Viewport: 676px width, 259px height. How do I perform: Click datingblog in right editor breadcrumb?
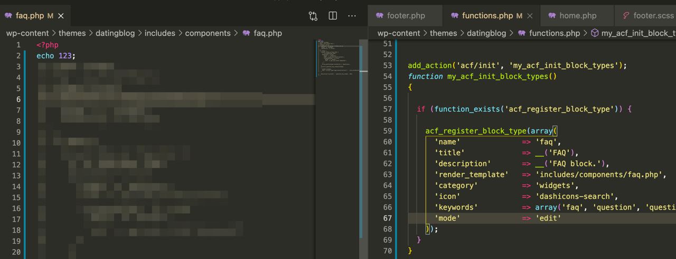[486, 33]
